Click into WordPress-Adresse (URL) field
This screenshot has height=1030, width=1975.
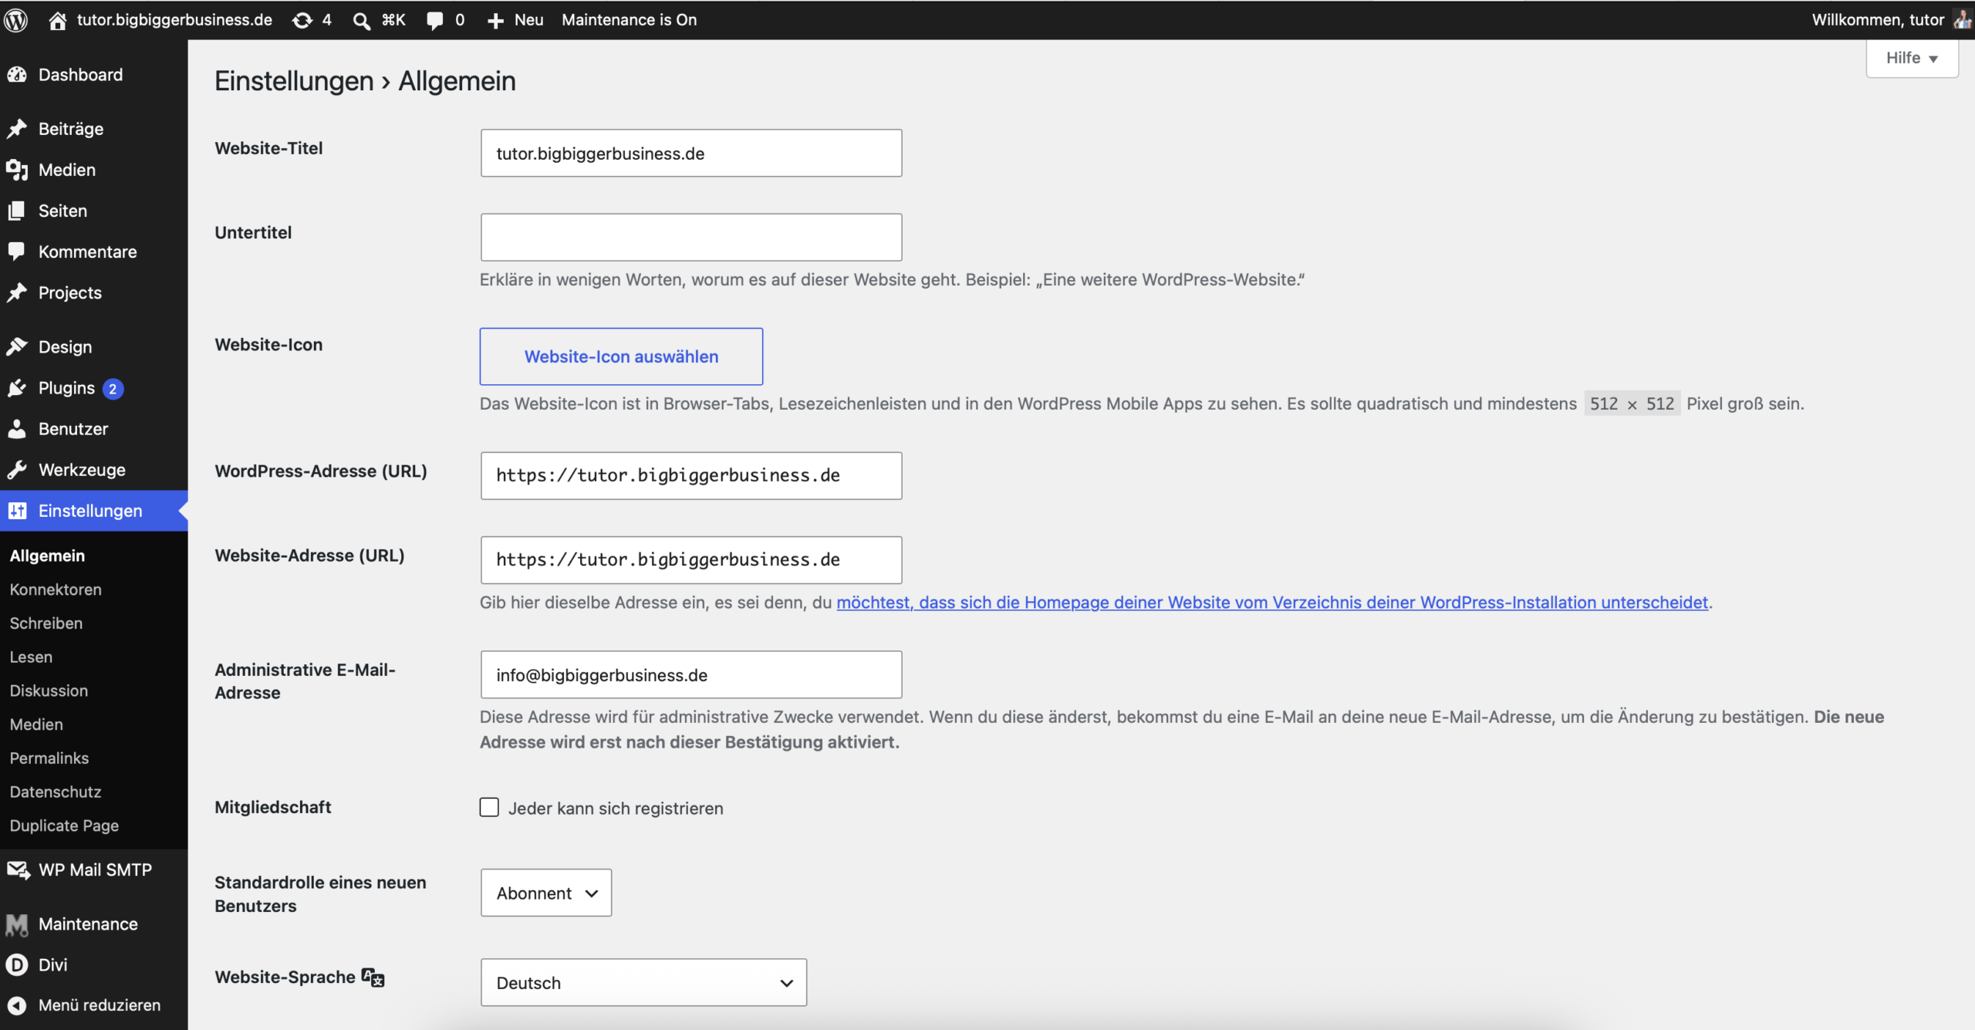tap(691, 475)
